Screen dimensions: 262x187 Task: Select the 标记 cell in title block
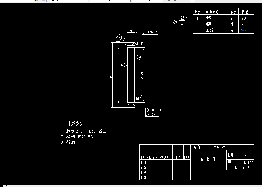coord(143,157)
